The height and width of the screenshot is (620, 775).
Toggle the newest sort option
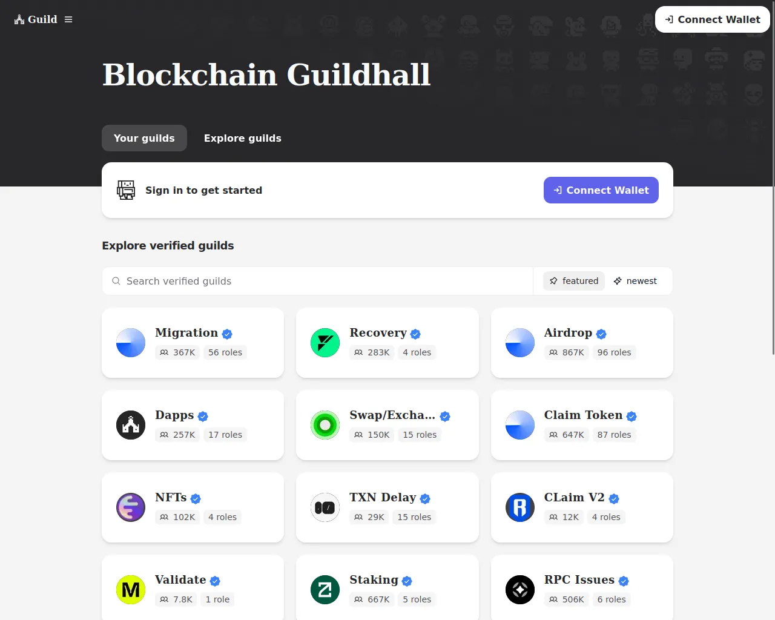pos(635,281)
